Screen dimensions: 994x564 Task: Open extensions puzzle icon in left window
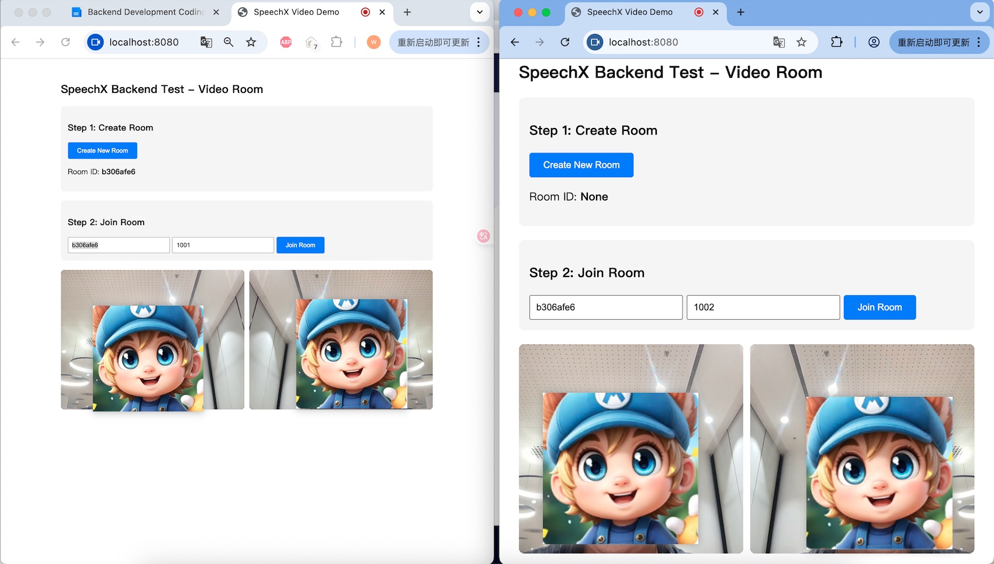pos(337,42)
